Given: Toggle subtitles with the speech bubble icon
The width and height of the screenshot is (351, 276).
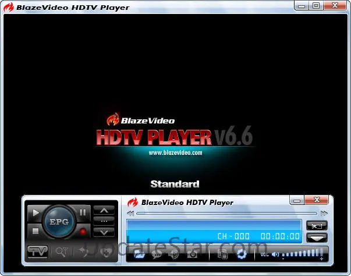Looking at the screenshot, I should (x=157, y=254).
